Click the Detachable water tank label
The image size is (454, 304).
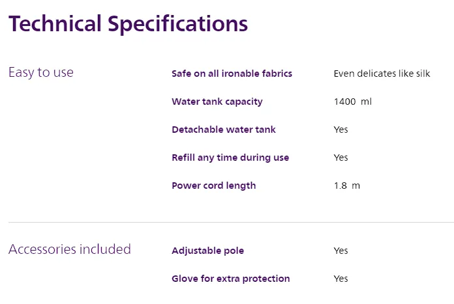tap(223, 130)
